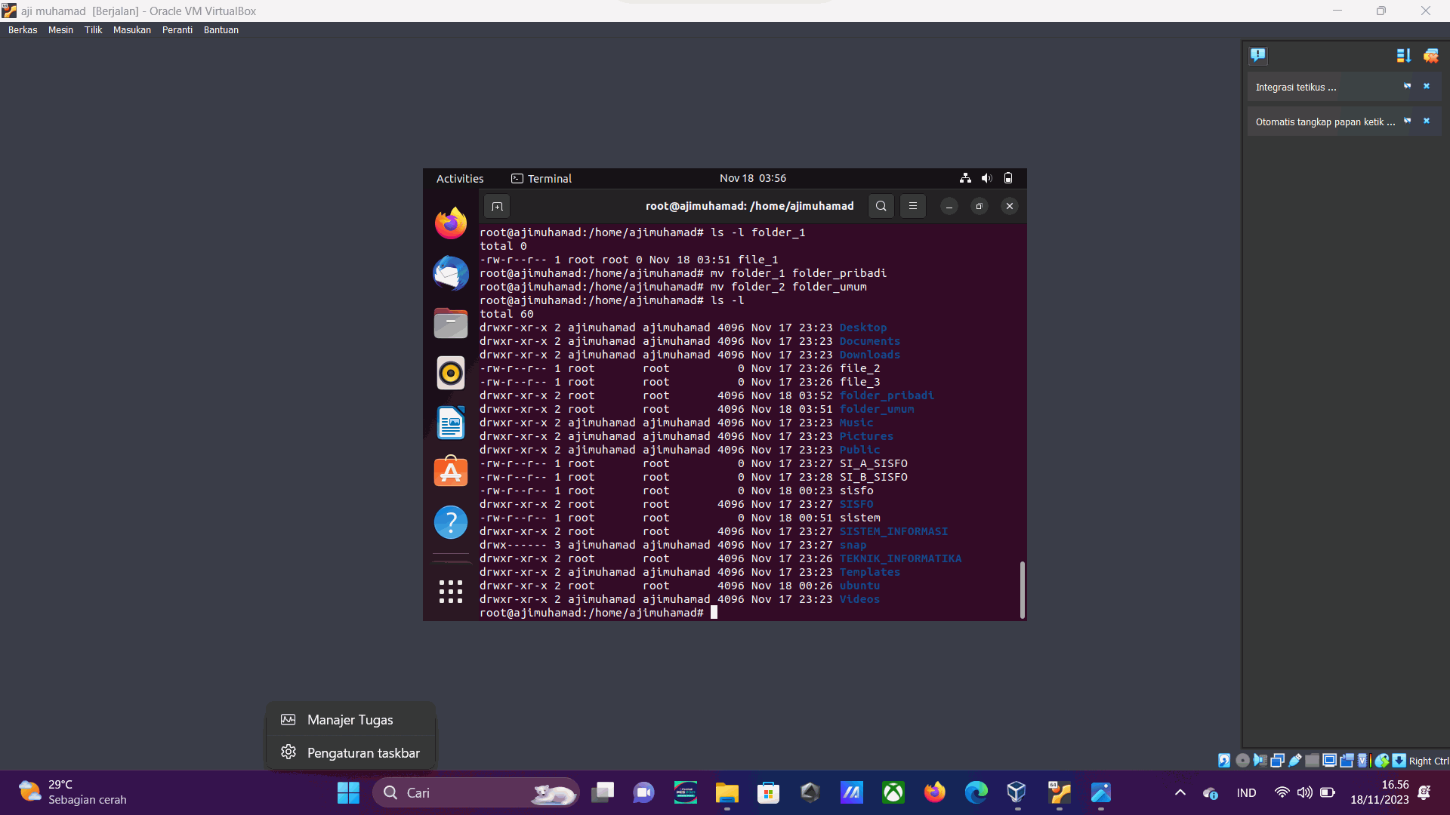Dismiss the Integrasi tetikus notification
The image size is (1450, 815).
click(x=1427, y=86)
